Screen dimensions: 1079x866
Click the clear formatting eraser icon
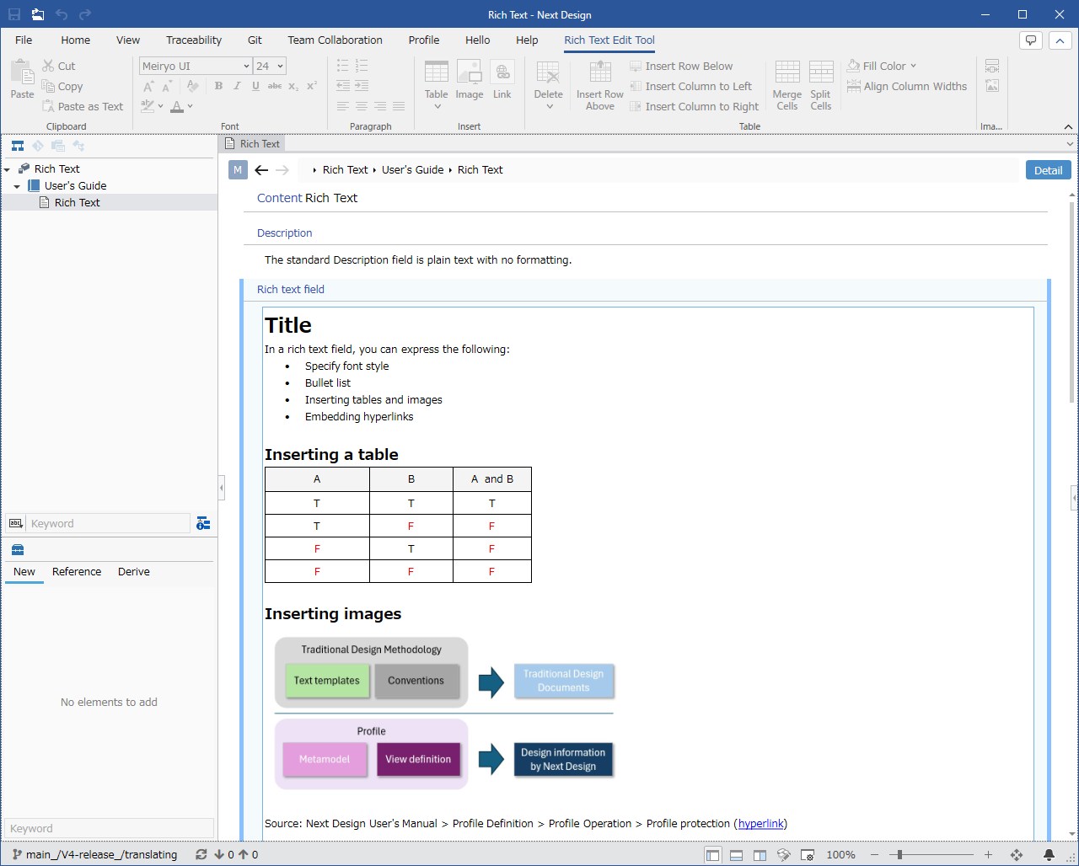(x=193, y=86)
